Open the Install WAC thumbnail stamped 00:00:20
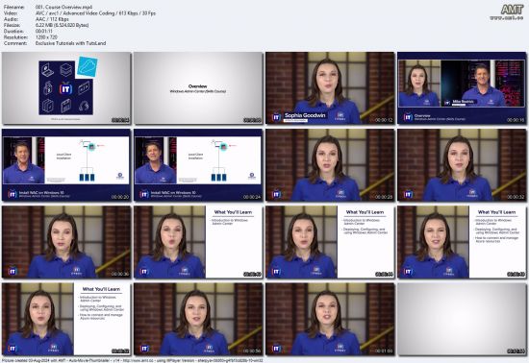Viewport: 529px width, 363px height. (66, 165)
